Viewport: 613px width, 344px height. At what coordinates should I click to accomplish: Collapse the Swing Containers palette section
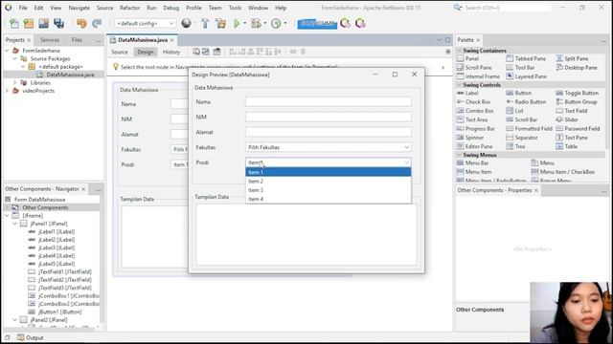(x=460, y=51)
